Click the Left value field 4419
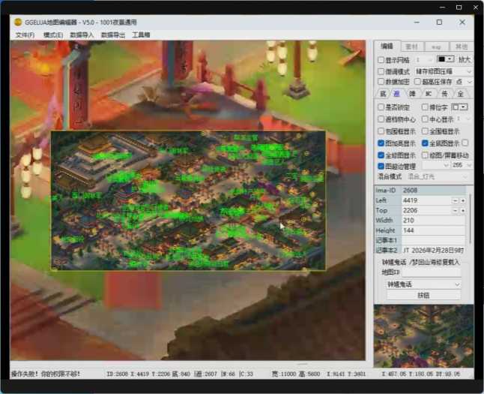The height and width of the screenshot is (394, 484). click(x=426, y=200)
